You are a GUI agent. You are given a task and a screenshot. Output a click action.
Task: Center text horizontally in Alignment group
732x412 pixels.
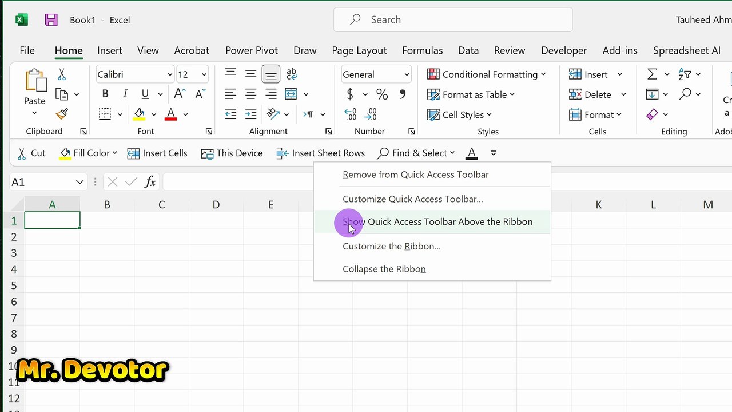click(250, 94)
